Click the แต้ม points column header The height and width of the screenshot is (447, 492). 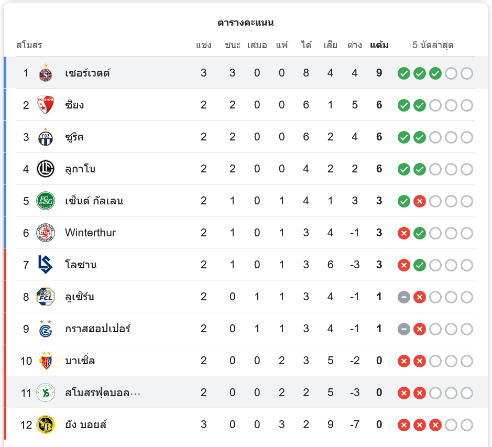pos(379,45)
